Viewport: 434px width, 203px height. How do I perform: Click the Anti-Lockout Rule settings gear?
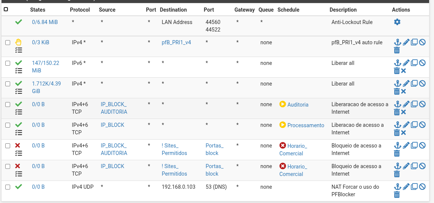(397, 22)
